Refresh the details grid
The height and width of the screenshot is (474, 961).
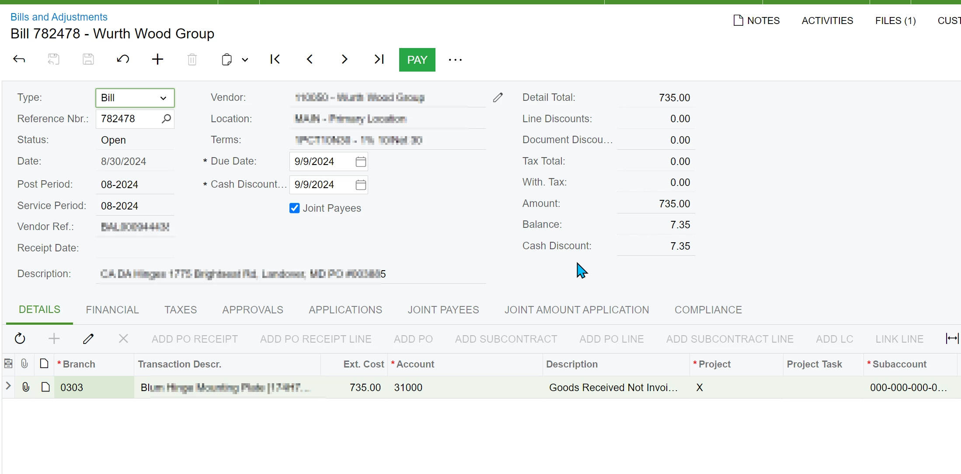pos(20,339)
